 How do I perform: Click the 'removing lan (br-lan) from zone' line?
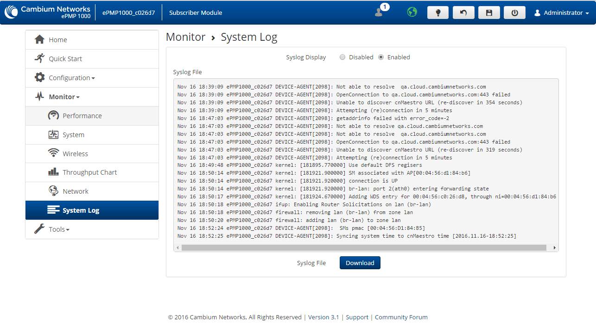pyautogui.click(x=295, y=212)
